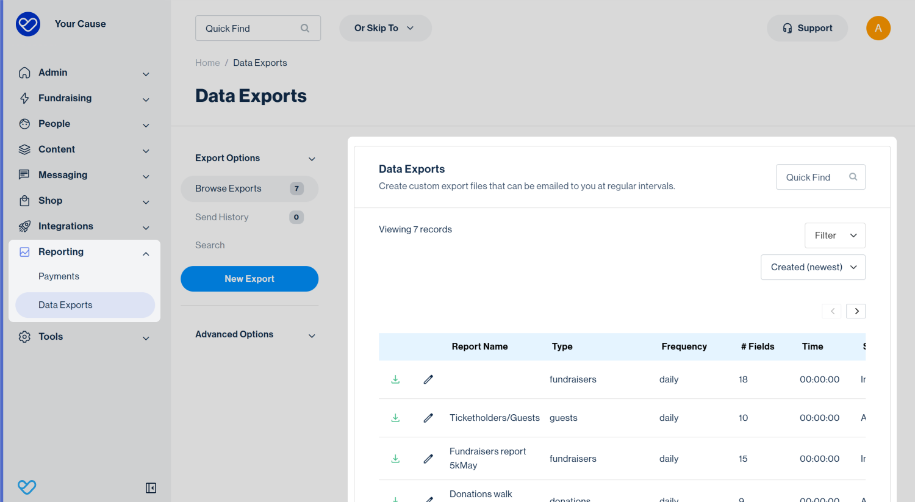Click the # Fields column header
This screenshot has width=915, height=502.
pos(758,346)
